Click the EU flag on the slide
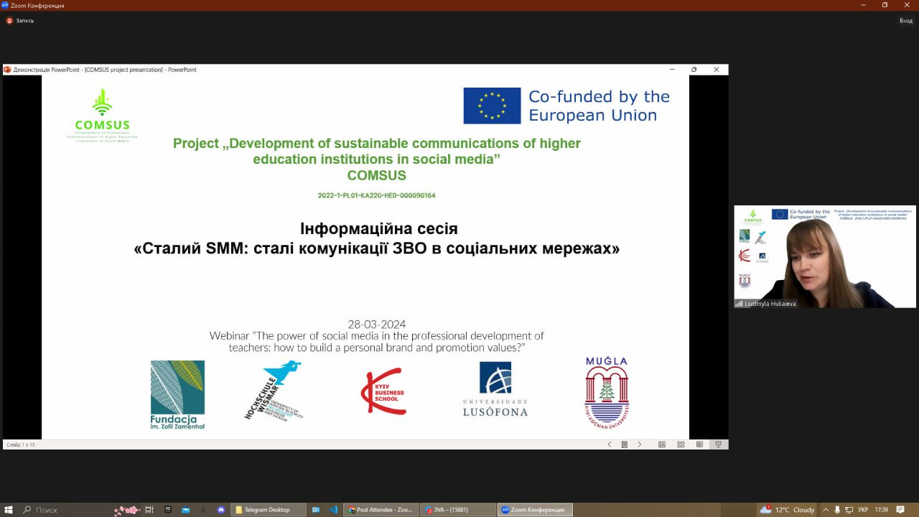Image resolution: width=919 pixels, height=517 pixels. point(492,106)
